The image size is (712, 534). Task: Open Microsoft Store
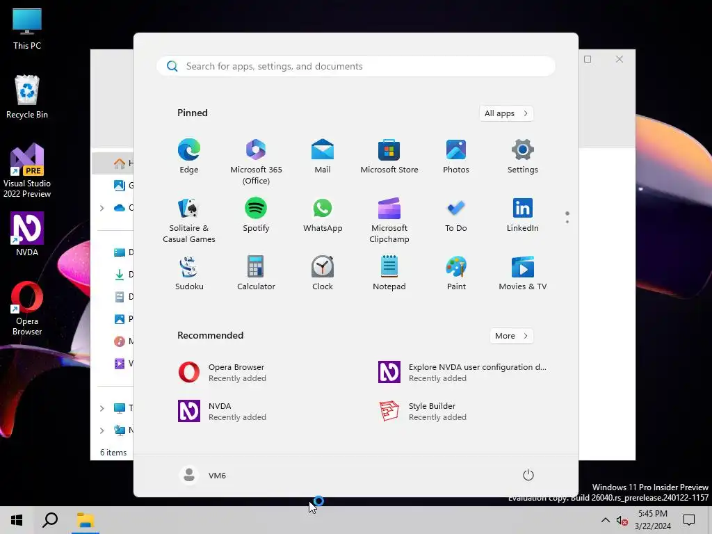point(389,156)
